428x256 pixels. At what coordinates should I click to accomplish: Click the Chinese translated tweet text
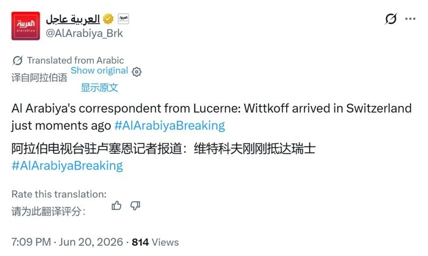tap(164, 149)
